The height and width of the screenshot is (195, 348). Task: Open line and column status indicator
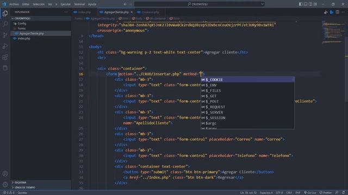click(248, 193)
